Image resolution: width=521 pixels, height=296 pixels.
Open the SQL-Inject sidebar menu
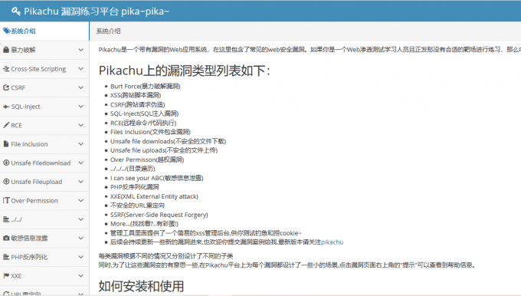coord(44,107)
